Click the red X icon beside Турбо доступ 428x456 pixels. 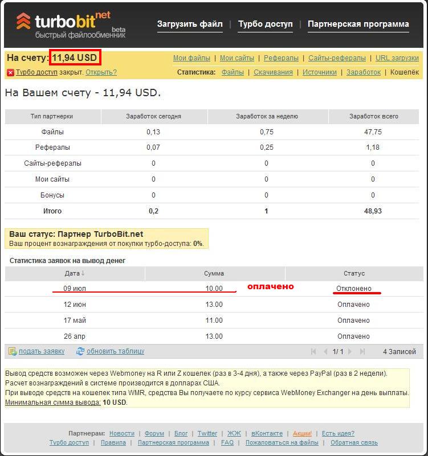tap(10, 72)
